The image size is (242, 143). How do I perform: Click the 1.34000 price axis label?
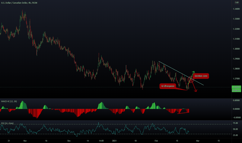[236, 9]
